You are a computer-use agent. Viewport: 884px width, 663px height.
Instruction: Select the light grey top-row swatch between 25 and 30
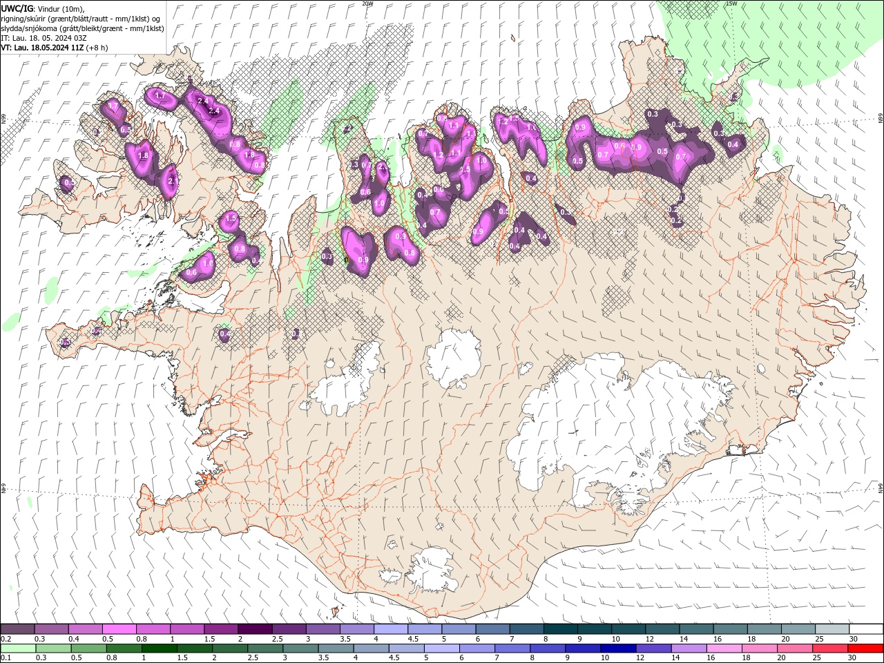(x=833, y=629)
